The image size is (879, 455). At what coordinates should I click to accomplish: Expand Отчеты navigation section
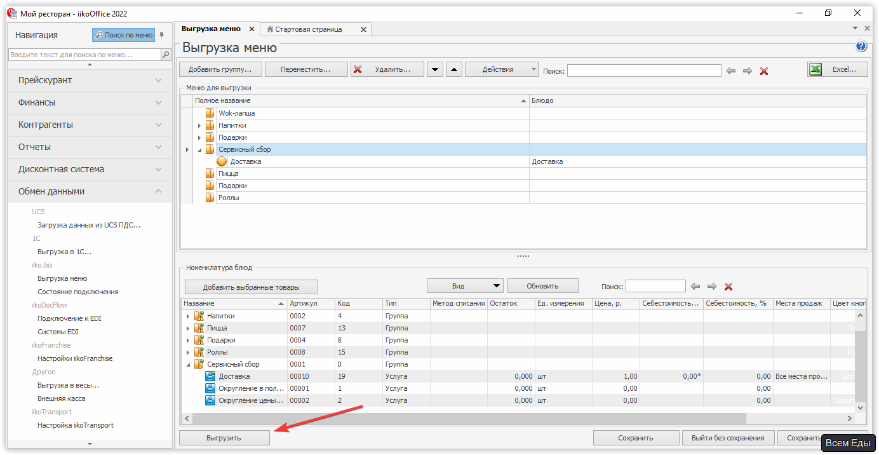[90, 147]
